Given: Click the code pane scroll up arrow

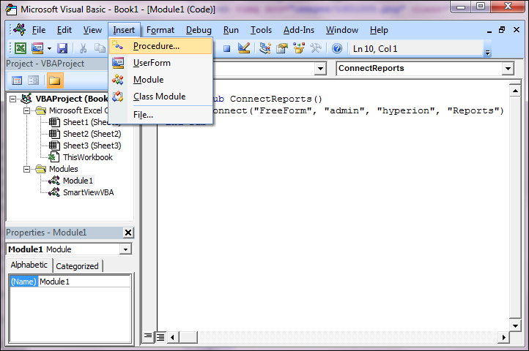Looking at the screenshot, I should [515, 91].
